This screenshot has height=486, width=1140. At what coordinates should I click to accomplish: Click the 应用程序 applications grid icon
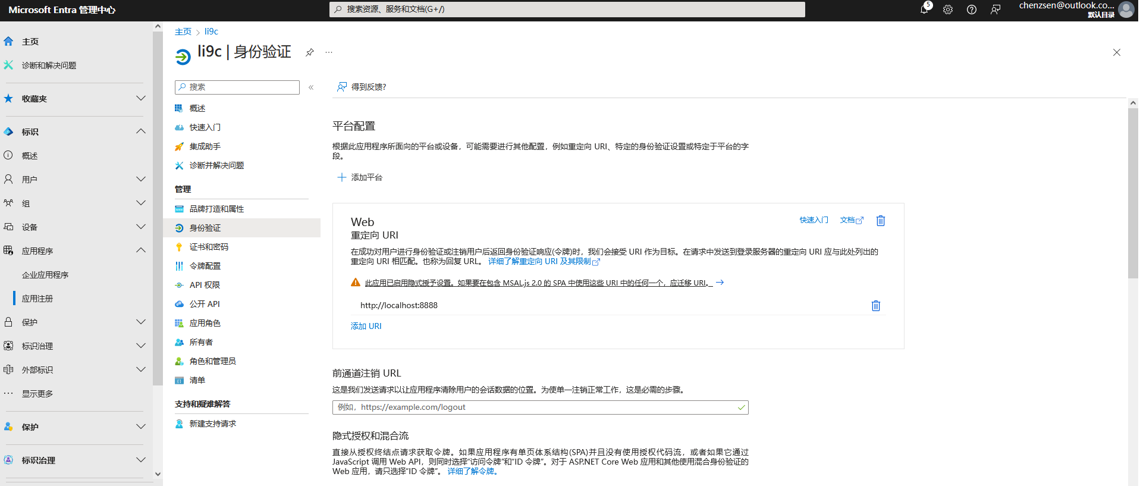8,250
